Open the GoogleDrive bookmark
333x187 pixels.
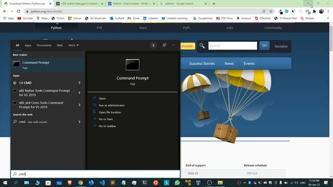pyautogui.click(x=203, y=19)
